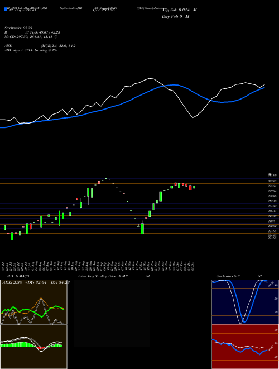The height and width of the screenshot is (369, 279).
Task: Click the (MGR) 2.4, 32.6, 34.2 values
Action: tap(58, 46)
